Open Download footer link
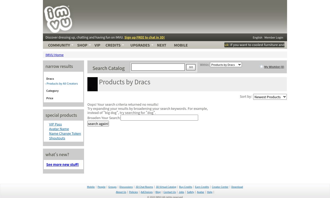Screen dimensions: 330x198 tap(237, 187)
